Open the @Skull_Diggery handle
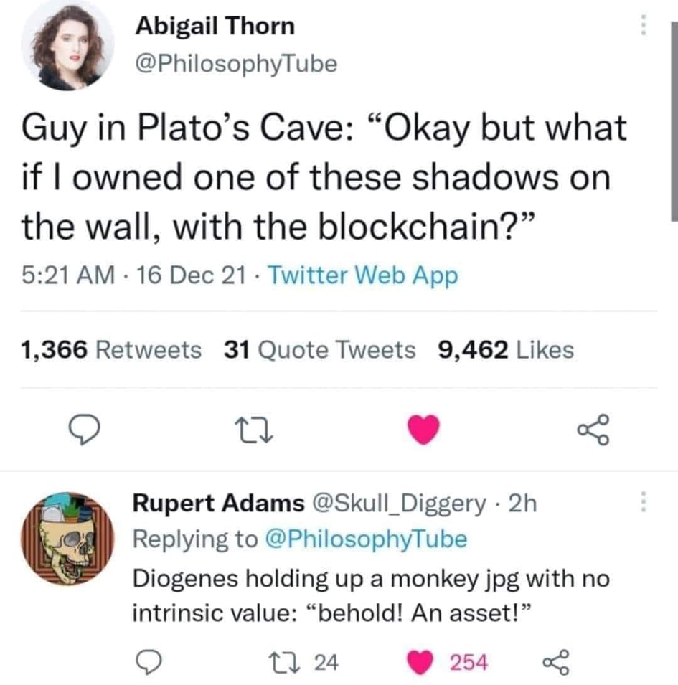Screen dimensions: 678x685 click(399, 504)
